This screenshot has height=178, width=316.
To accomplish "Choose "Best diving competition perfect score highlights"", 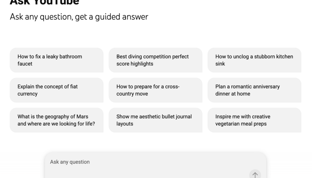I will coord(155,60).
